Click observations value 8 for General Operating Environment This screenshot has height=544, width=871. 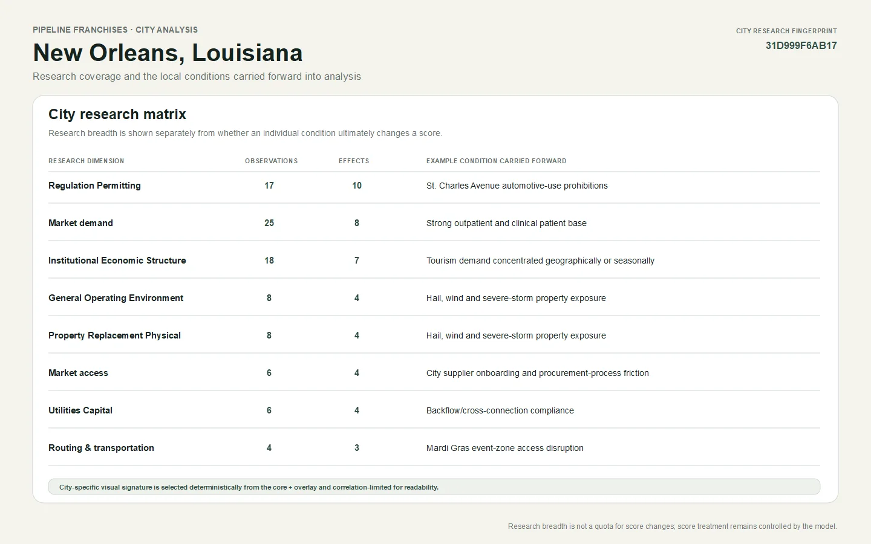[269, 298]
